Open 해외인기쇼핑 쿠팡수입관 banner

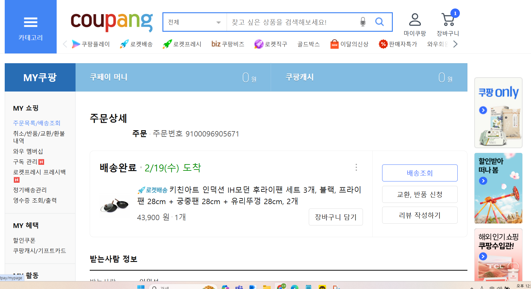pos(498,255)
